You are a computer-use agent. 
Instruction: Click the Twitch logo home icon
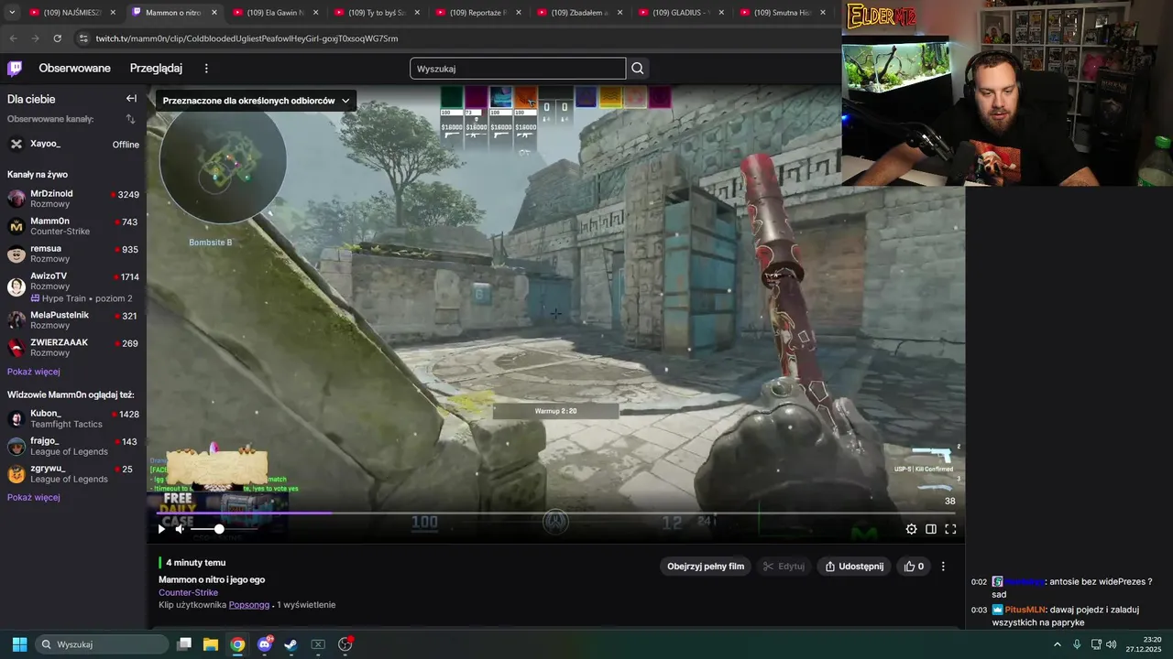click(x=15, y=69)
